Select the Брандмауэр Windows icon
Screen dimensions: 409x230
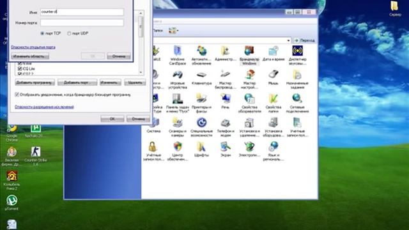[249, 55]
